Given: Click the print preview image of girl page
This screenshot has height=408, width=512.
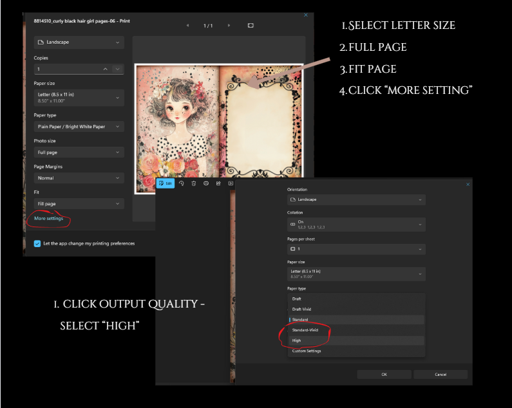Looking at the screenshot, I should [x=219, y=129].
